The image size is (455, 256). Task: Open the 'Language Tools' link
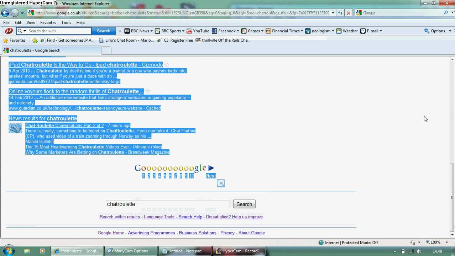coord(159,217)
